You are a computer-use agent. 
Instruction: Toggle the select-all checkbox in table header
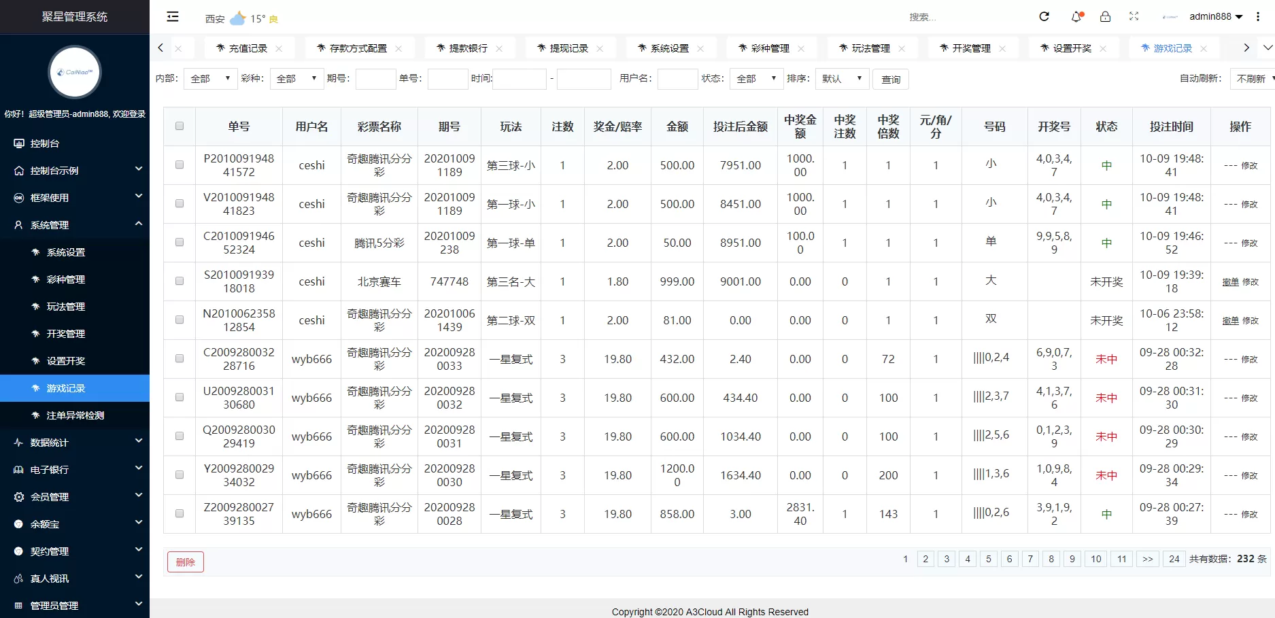click(x=179, y=126)
